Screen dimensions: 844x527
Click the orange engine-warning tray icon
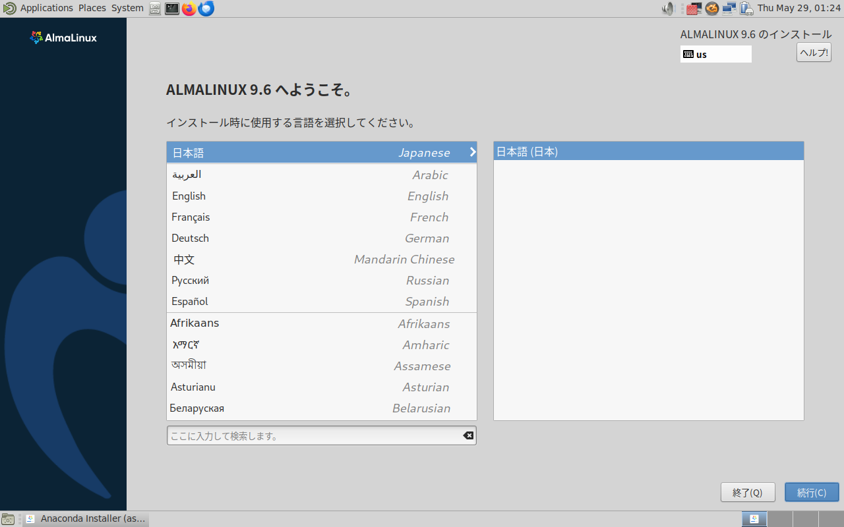pos(711,9)
